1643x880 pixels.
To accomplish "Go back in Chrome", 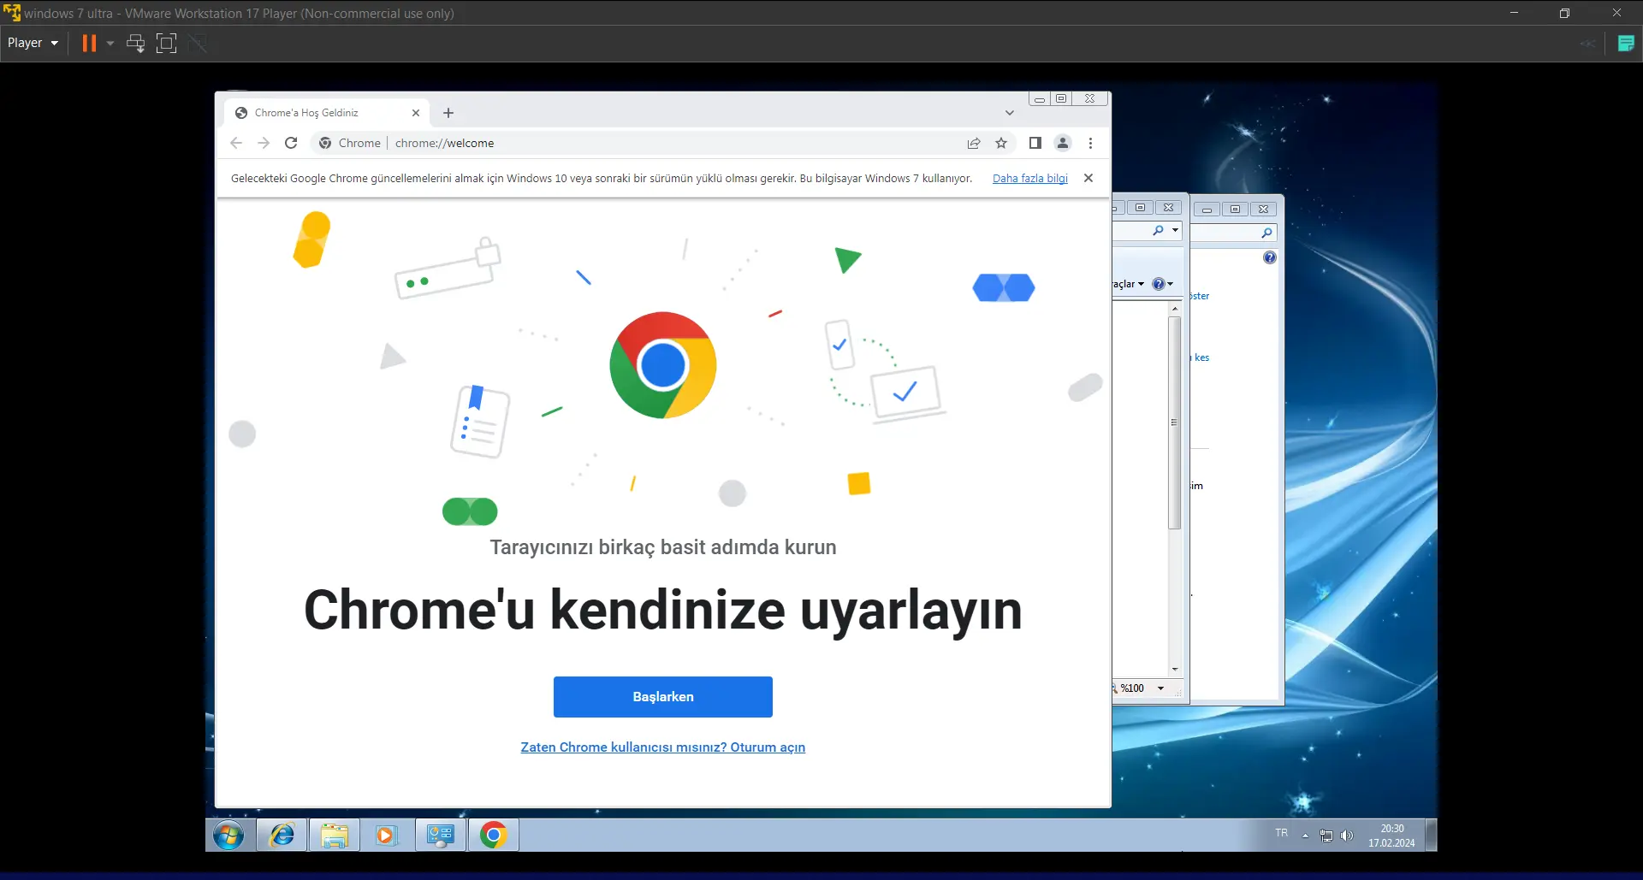I will click(236, 143).
